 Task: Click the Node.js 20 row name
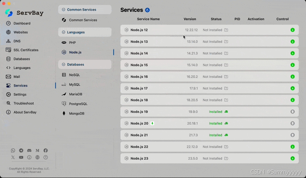(139, 123)
